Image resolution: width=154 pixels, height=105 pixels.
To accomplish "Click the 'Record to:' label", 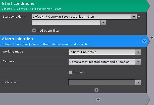I will point(10,82).
